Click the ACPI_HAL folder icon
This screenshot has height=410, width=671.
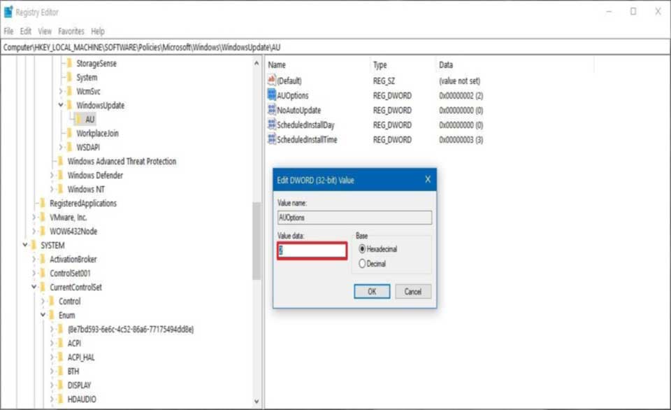coord(60,357)
